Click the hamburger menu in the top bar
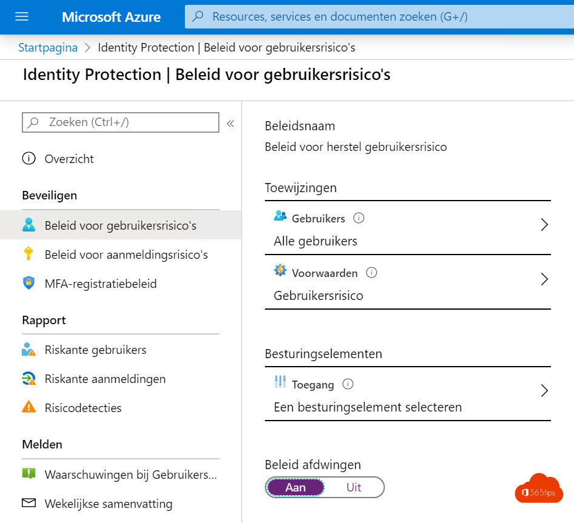 22,17
